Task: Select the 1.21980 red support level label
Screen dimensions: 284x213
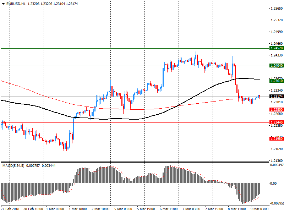Action: click(277, 139)
